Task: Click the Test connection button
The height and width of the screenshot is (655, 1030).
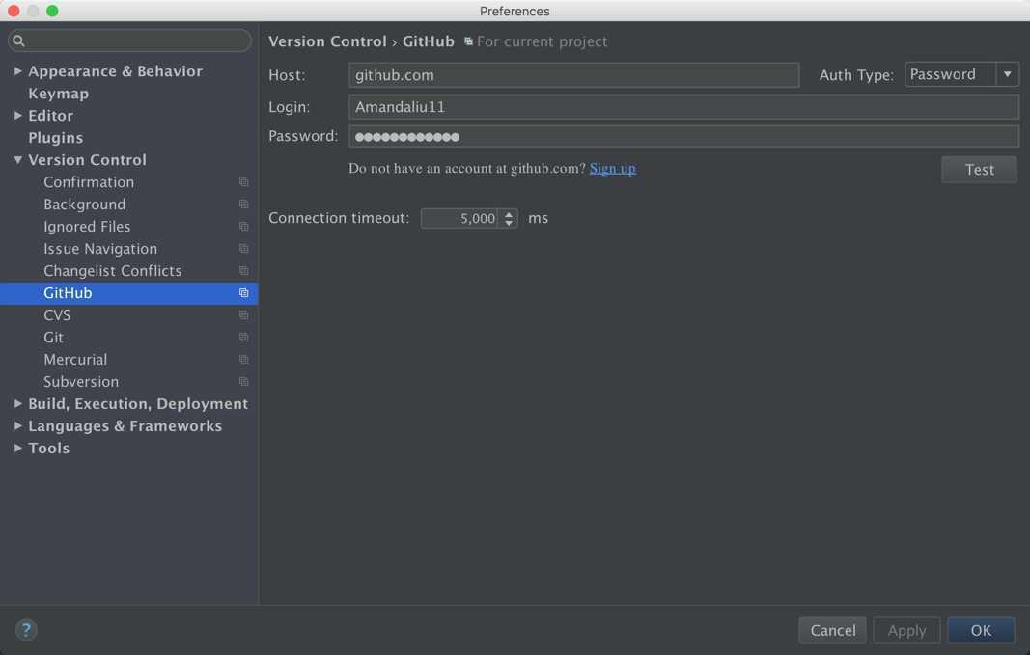Action: 979,170
